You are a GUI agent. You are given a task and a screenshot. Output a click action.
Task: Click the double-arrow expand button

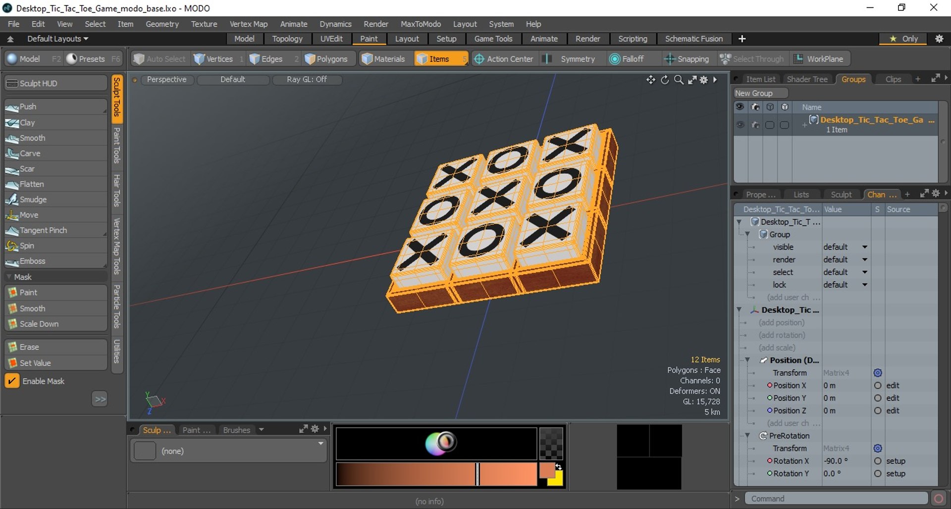[100, 399]
